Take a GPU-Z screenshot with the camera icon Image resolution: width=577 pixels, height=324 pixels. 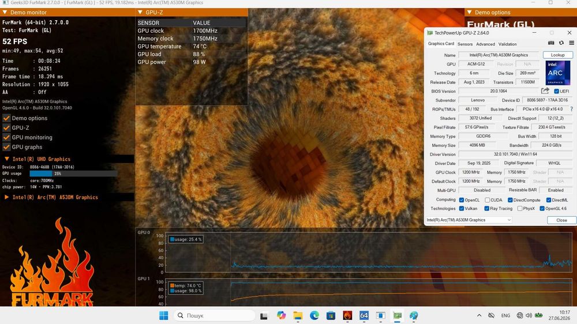click(551, 43)
